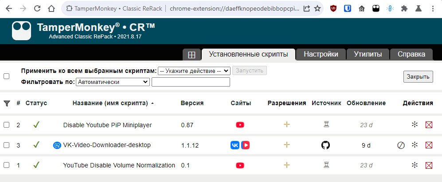Click the asterisk action for VK-Video-Downloader-desktop
The width and height of the screenshot is (442, 182).
click(415, 145)
